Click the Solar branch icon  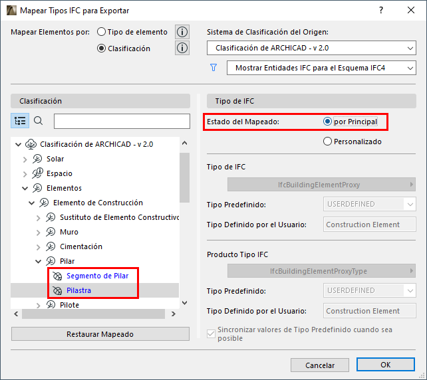click(x=37, y=159)
